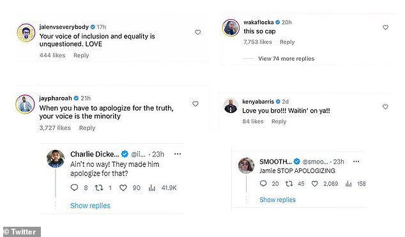Comment icon on SMOOTH tweet

[263, 183]
